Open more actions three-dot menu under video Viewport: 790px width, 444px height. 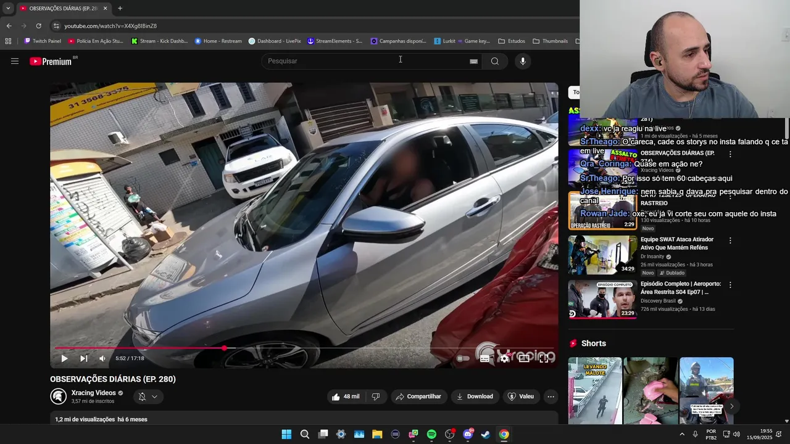[551, 397]
